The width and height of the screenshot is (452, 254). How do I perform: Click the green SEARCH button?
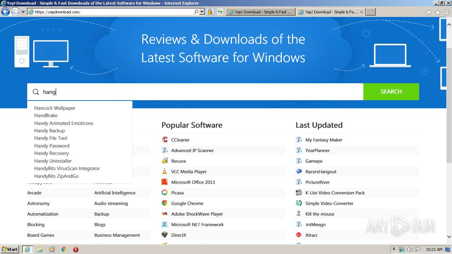click(x=391, y=92)
